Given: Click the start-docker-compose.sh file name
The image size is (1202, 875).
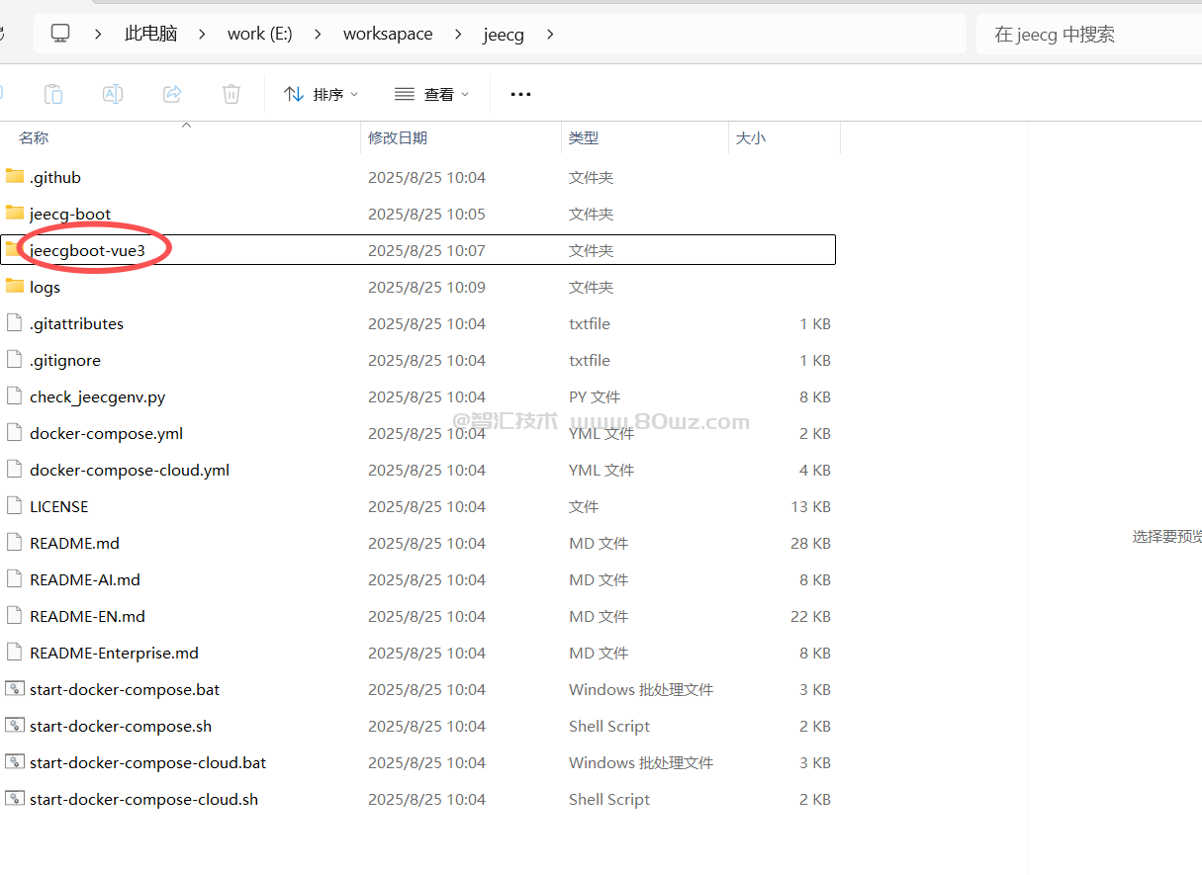Looking at the screenshot, I should click(x=121, y=727).
